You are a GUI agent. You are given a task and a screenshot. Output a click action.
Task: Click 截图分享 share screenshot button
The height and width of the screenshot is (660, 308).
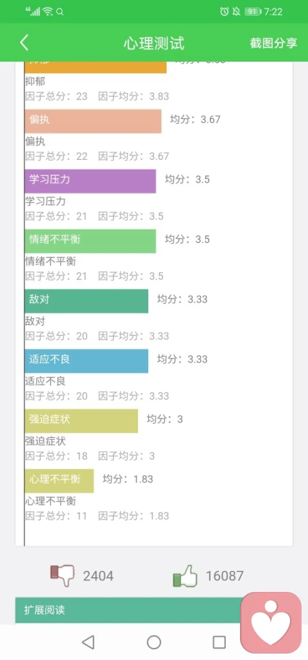click(x=273, y=43)
